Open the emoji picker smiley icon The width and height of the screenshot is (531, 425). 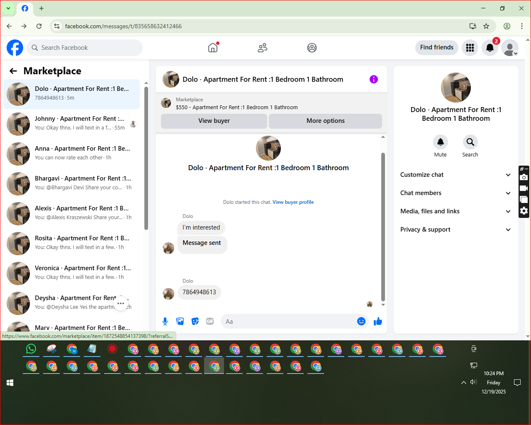click(x=361, y=321)
